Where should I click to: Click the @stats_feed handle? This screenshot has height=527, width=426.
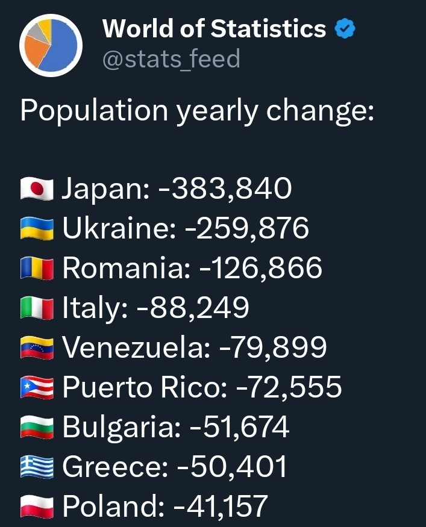pyautogui.click(x=172, y=59)
